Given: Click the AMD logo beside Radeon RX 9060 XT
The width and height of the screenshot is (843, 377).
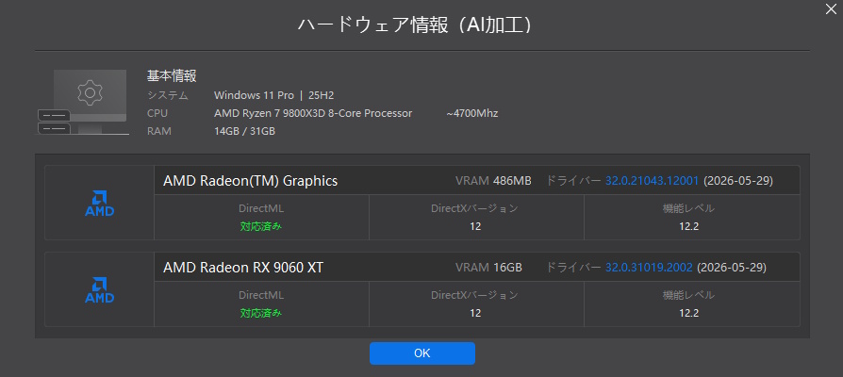Looking at the screenshot, I should 99,290.
